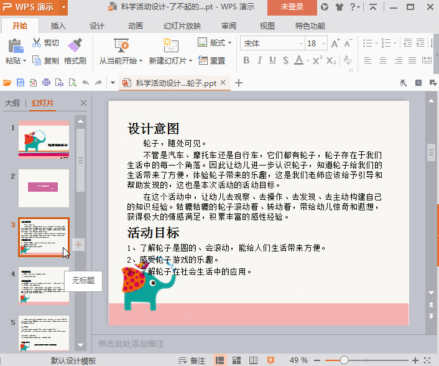439x366 pixels.
Task: Open file using folder icon
Action: [7, 83]
